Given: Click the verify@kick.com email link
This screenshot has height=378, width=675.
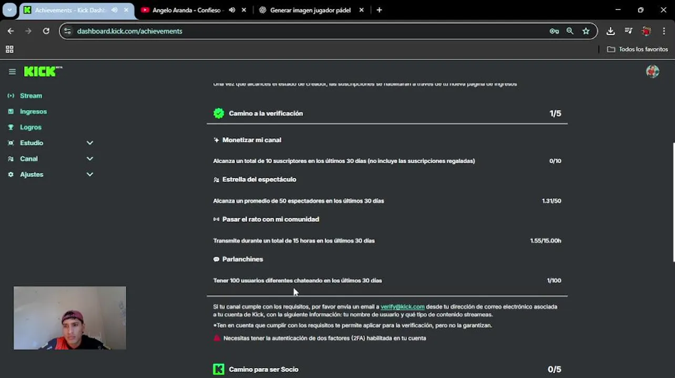Looking at the screenshot, I should (x=402, y=307).
